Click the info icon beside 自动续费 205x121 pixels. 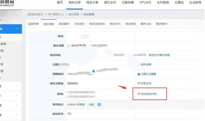(x=84, y=45)
